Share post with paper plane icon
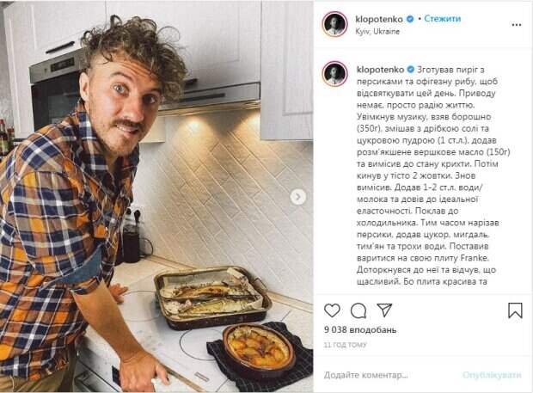Image resolution: width=533 pixels, height=393 pixels. point(385,310)
